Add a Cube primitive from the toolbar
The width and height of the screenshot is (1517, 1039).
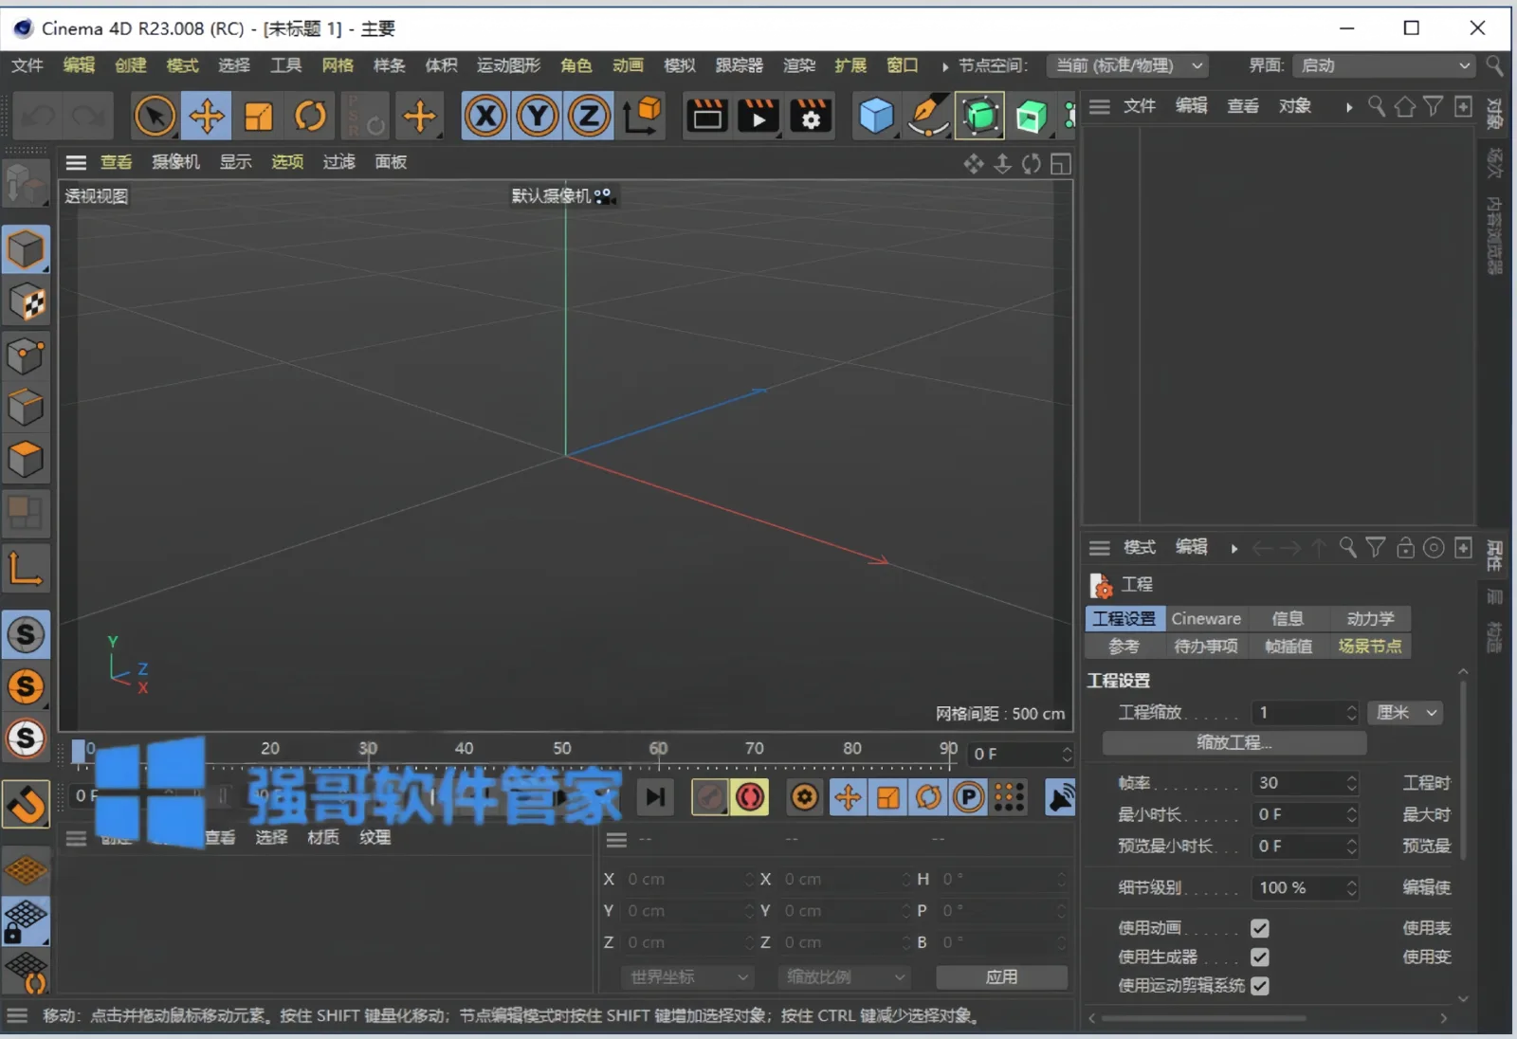[x=876, y=117]
